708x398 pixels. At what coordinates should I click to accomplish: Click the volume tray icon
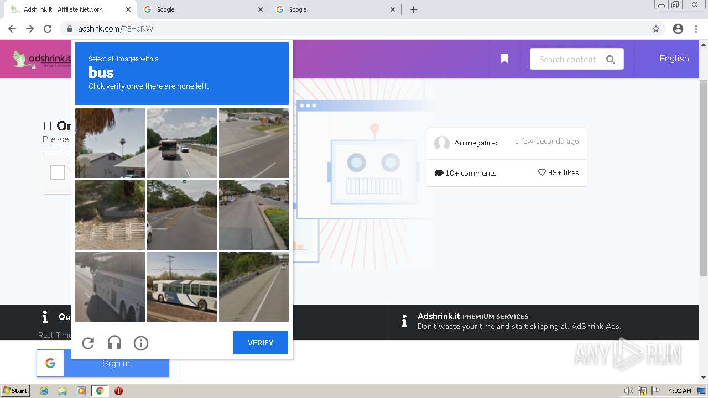628,391
